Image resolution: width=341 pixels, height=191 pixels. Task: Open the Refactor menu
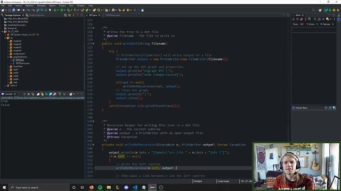click(29, 6)
